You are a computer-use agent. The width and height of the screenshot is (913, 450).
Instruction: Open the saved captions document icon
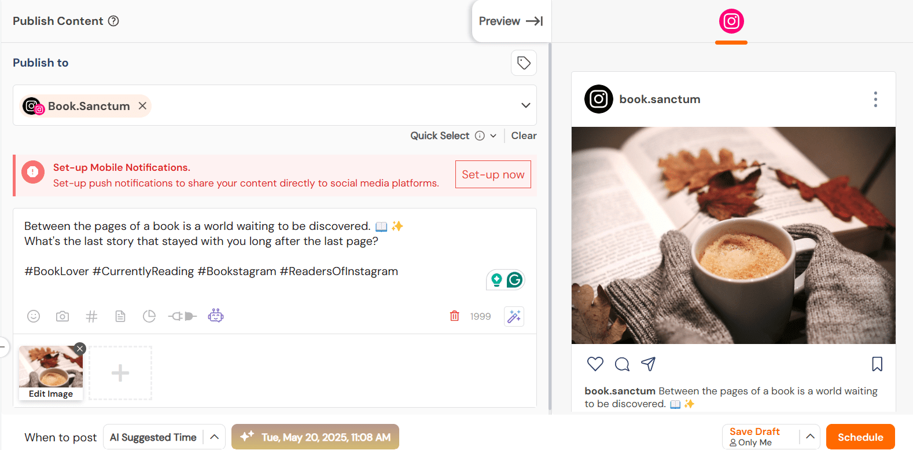point(120,316)
